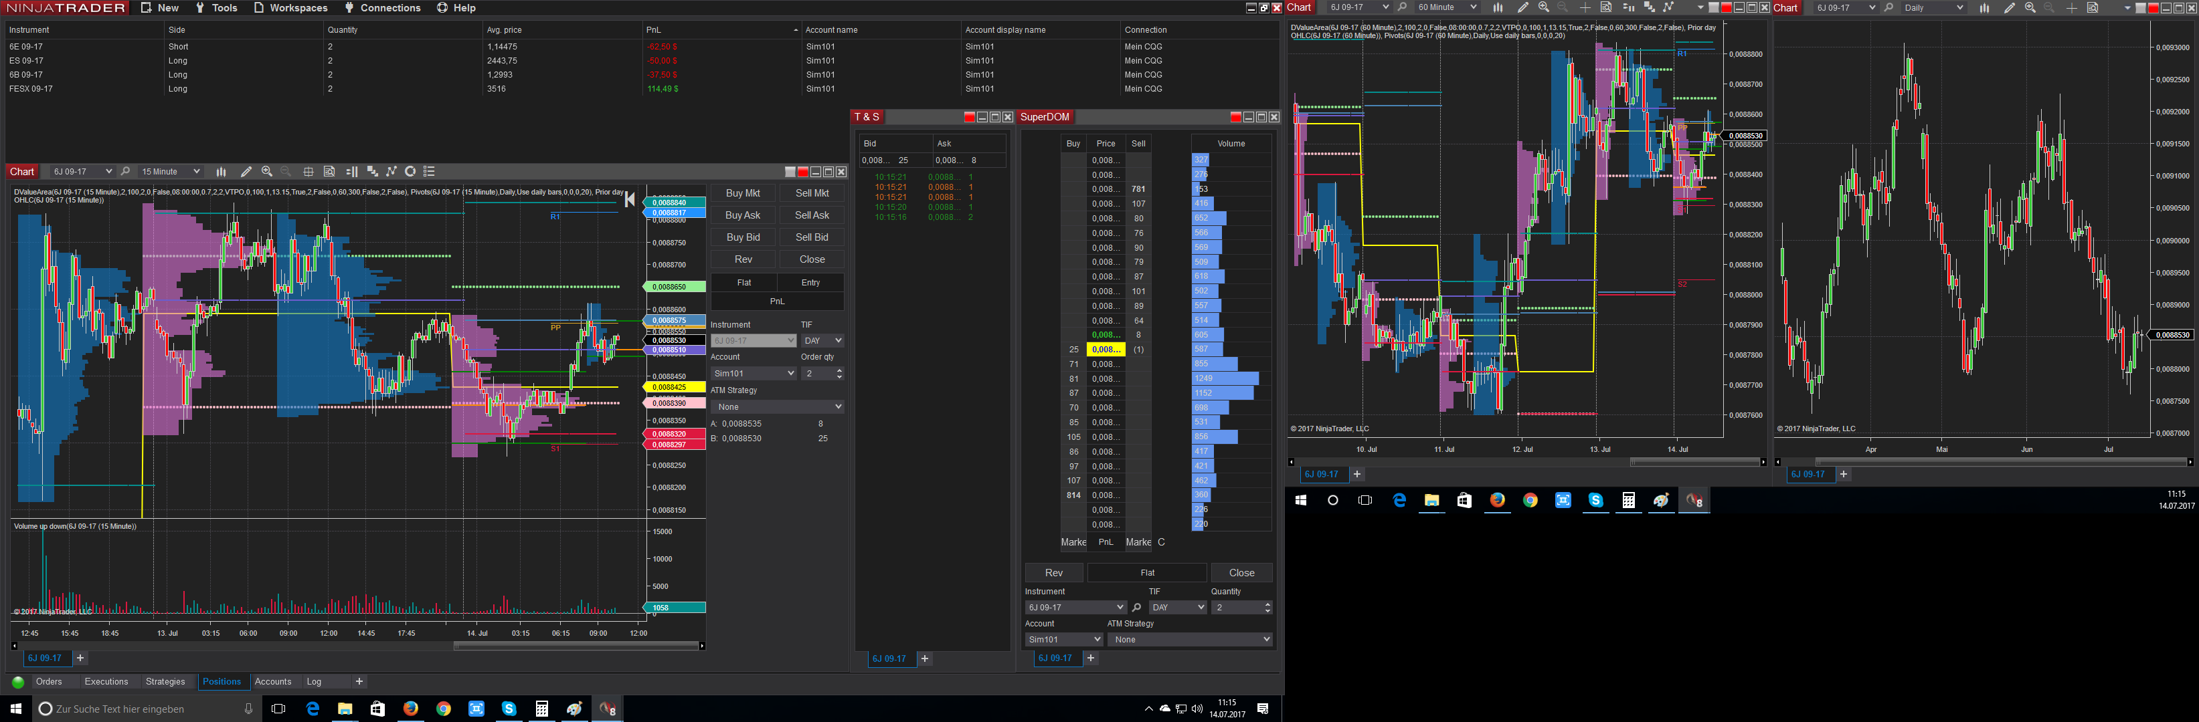
Task: Jump to latest bar arrow in 15 Minute chart
Action: click(x=630, y=199)
